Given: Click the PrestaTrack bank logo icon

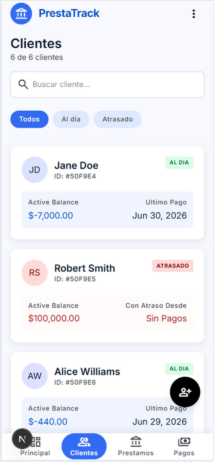Looking at the screenshot, I should click(x=21, y=13).
